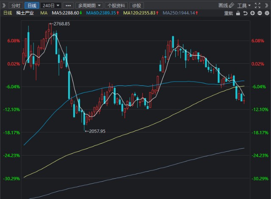This screenshot has height=199, width=271.
Task: Open the more options ellipsis button
Action: coord(68,5)
